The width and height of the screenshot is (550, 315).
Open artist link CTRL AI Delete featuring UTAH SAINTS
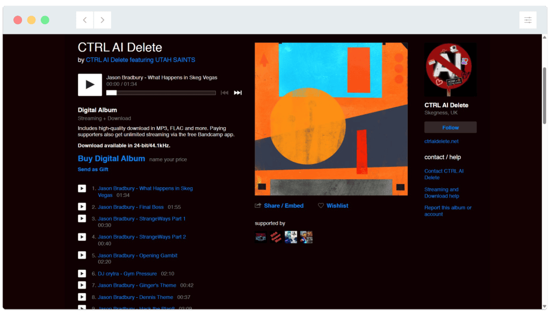(x=140, y=60)
